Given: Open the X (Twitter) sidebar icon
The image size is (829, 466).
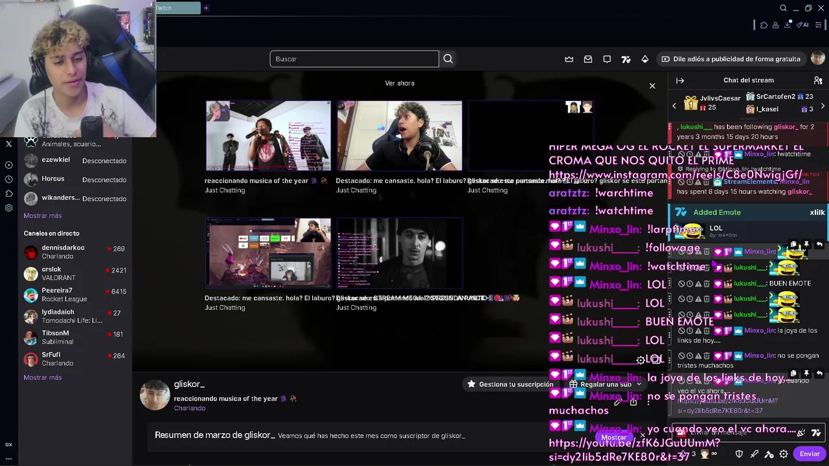Looking at the screenshot, I should (9, 144).
